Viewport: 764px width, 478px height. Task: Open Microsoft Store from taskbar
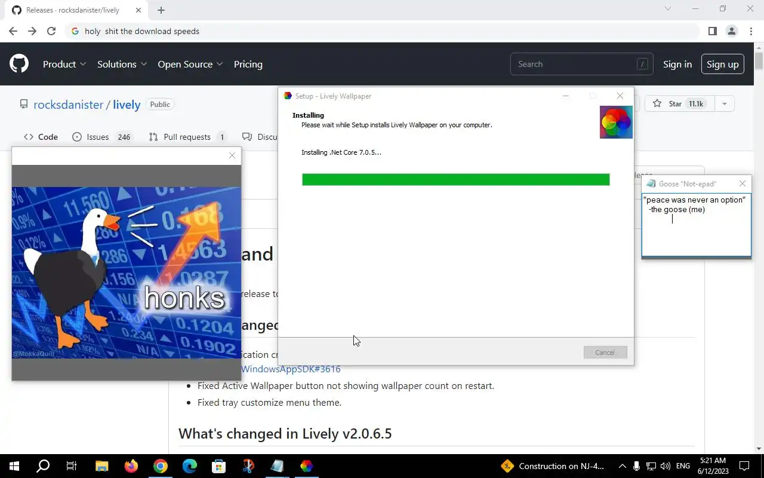click(218, 466)
